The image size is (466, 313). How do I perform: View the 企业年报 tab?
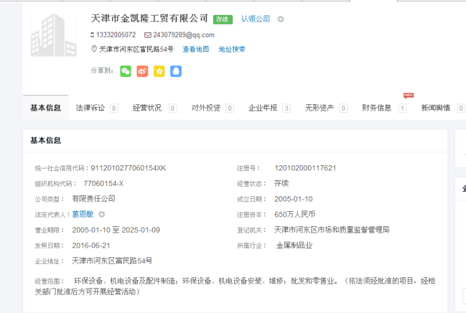tap(263, 108)
